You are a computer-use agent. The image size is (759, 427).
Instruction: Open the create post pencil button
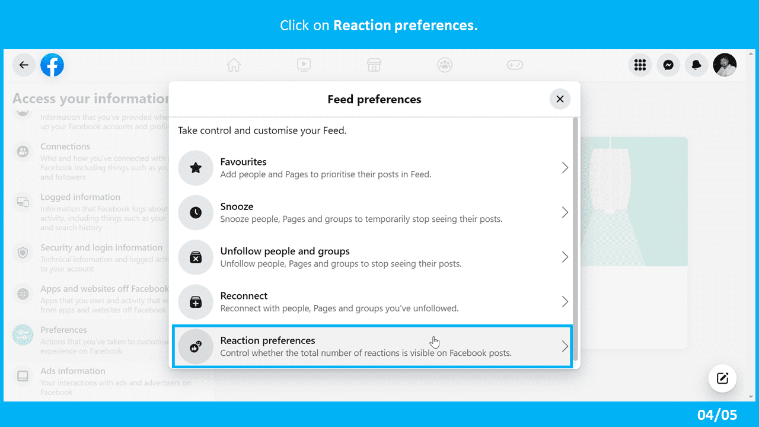[x=722, y=378]
